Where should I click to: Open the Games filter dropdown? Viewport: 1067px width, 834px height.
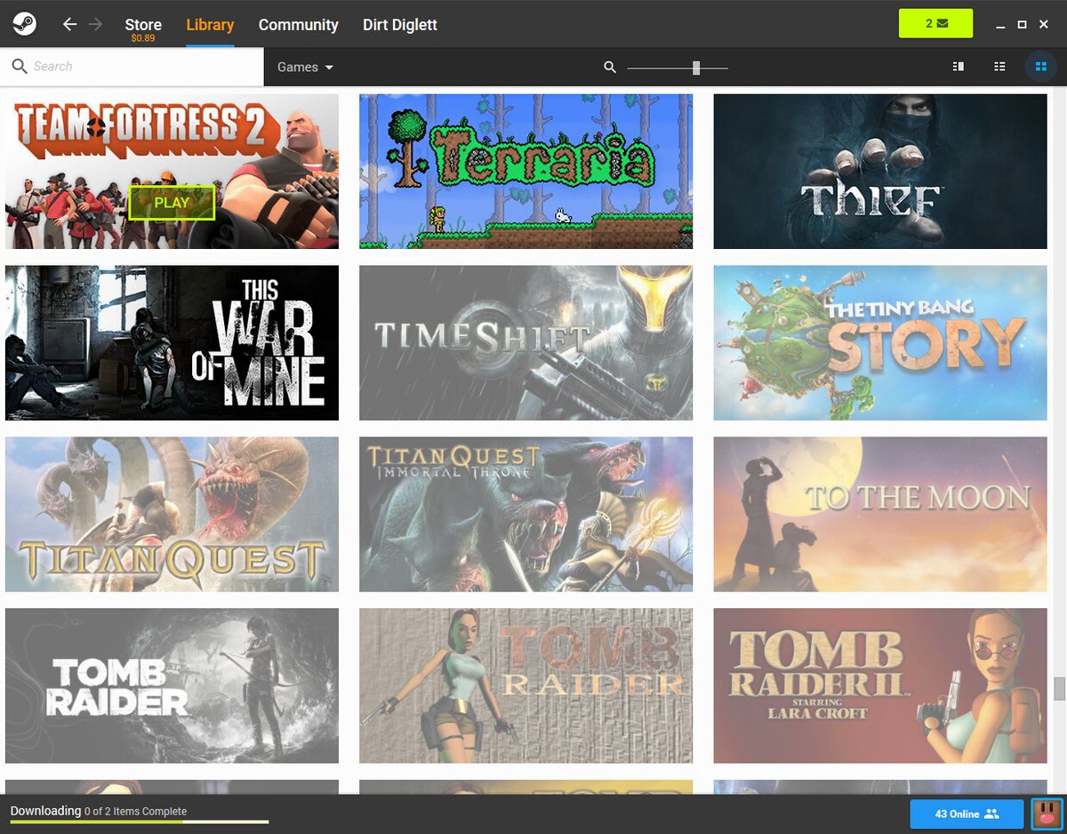coord(306,67)
